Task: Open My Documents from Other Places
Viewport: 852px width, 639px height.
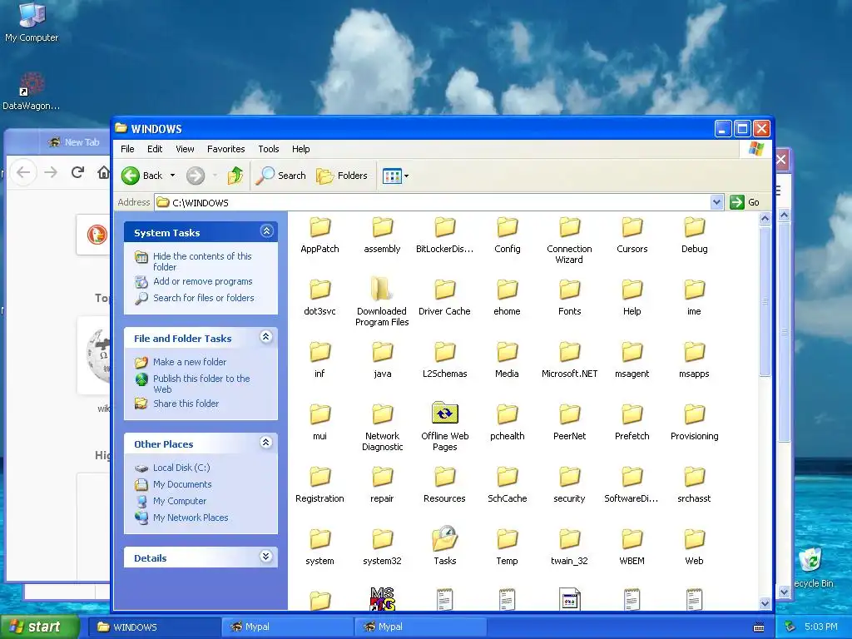Action: coord(182,484)
